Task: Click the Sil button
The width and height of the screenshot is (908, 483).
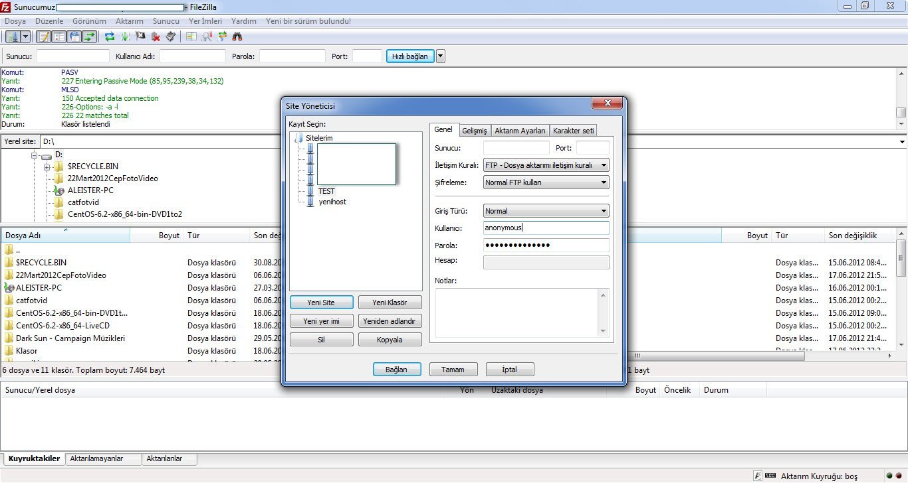Action: point(321,340)
